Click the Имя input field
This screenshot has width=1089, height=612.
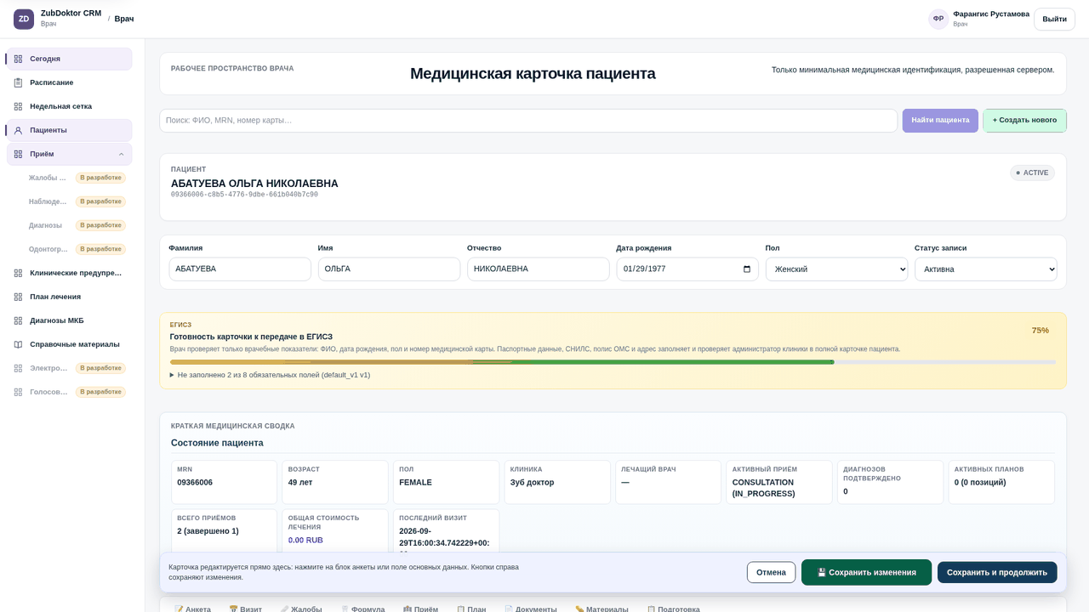(x=389, y=269)
